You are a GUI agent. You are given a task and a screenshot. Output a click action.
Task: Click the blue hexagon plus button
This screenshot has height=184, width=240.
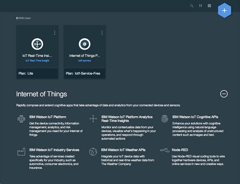tap(224, 10)
